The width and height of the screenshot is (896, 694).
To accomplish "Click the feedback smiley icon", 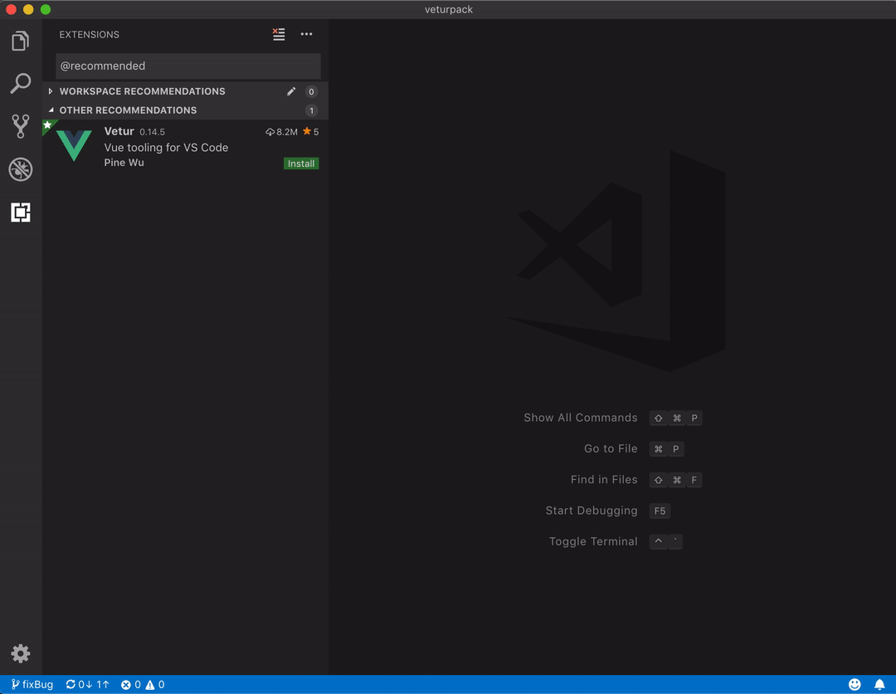I will point(855,685).
